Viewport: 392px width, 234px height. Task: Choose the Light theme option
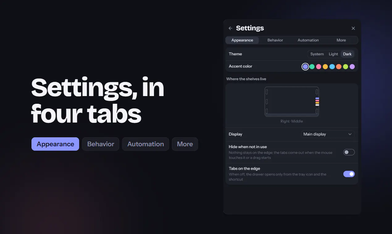(x=333, y=54)
